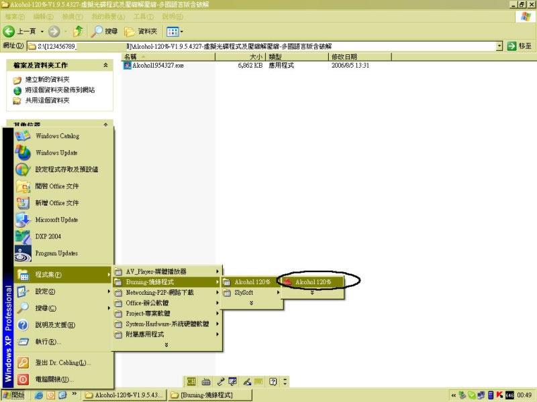Click the 開啟 Office 文件 icon
The height and width of the screenshot is (402, 537).
(23, 186)
